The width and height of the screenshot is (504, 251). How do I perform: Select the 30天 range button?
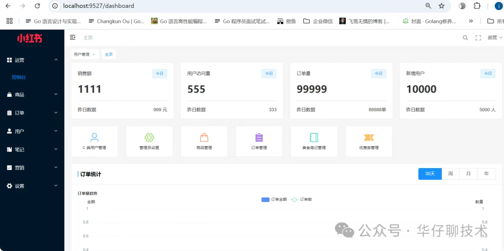click(x=430, y=174)
